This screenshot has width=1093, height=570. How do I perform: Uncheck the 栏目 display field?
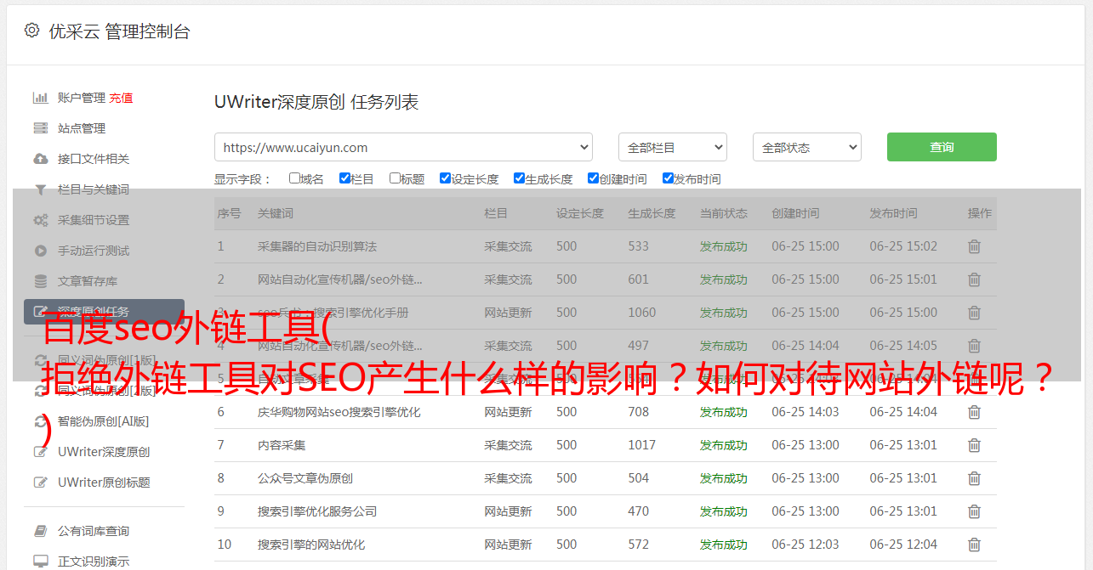click(344, 178)
